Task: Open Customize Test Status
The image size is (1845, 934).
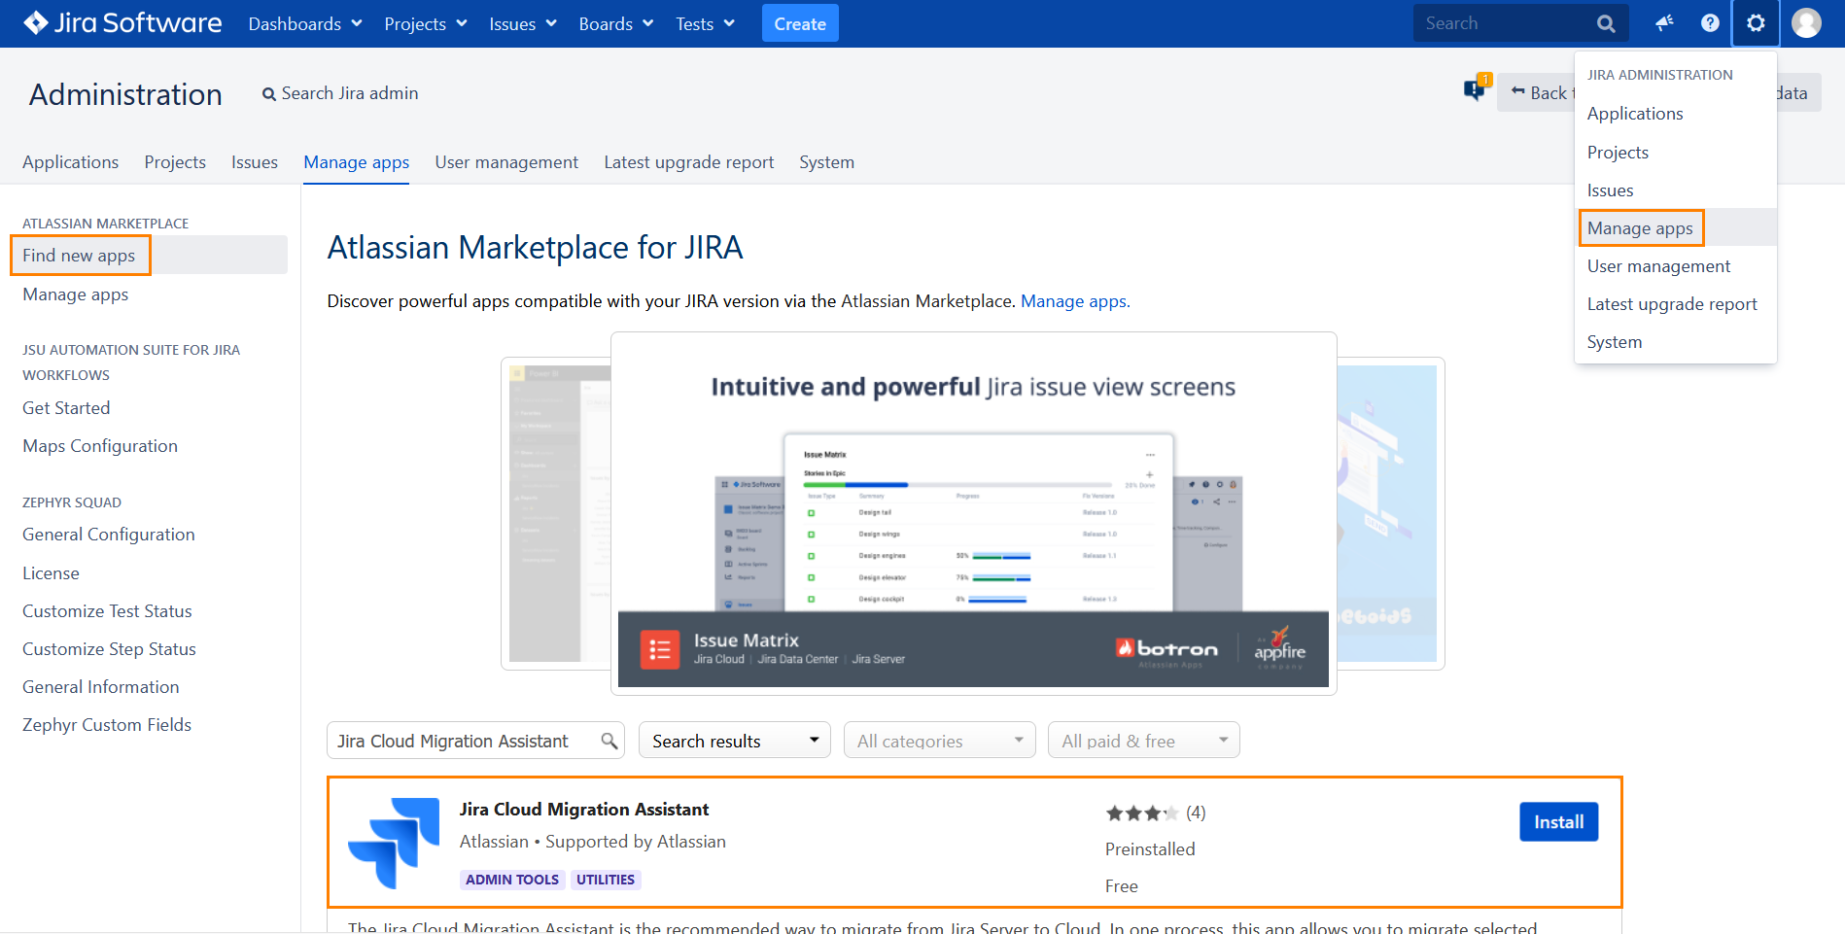Action: tap(107, 611)
